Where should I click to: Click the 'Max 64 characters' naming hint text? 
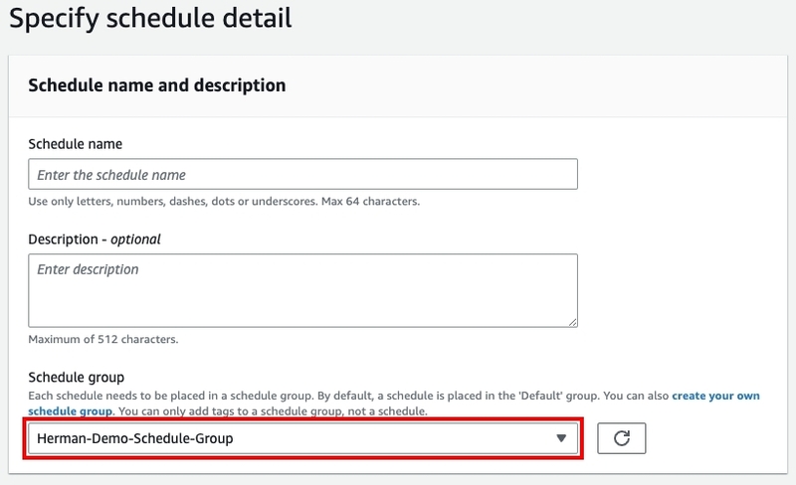370,202
